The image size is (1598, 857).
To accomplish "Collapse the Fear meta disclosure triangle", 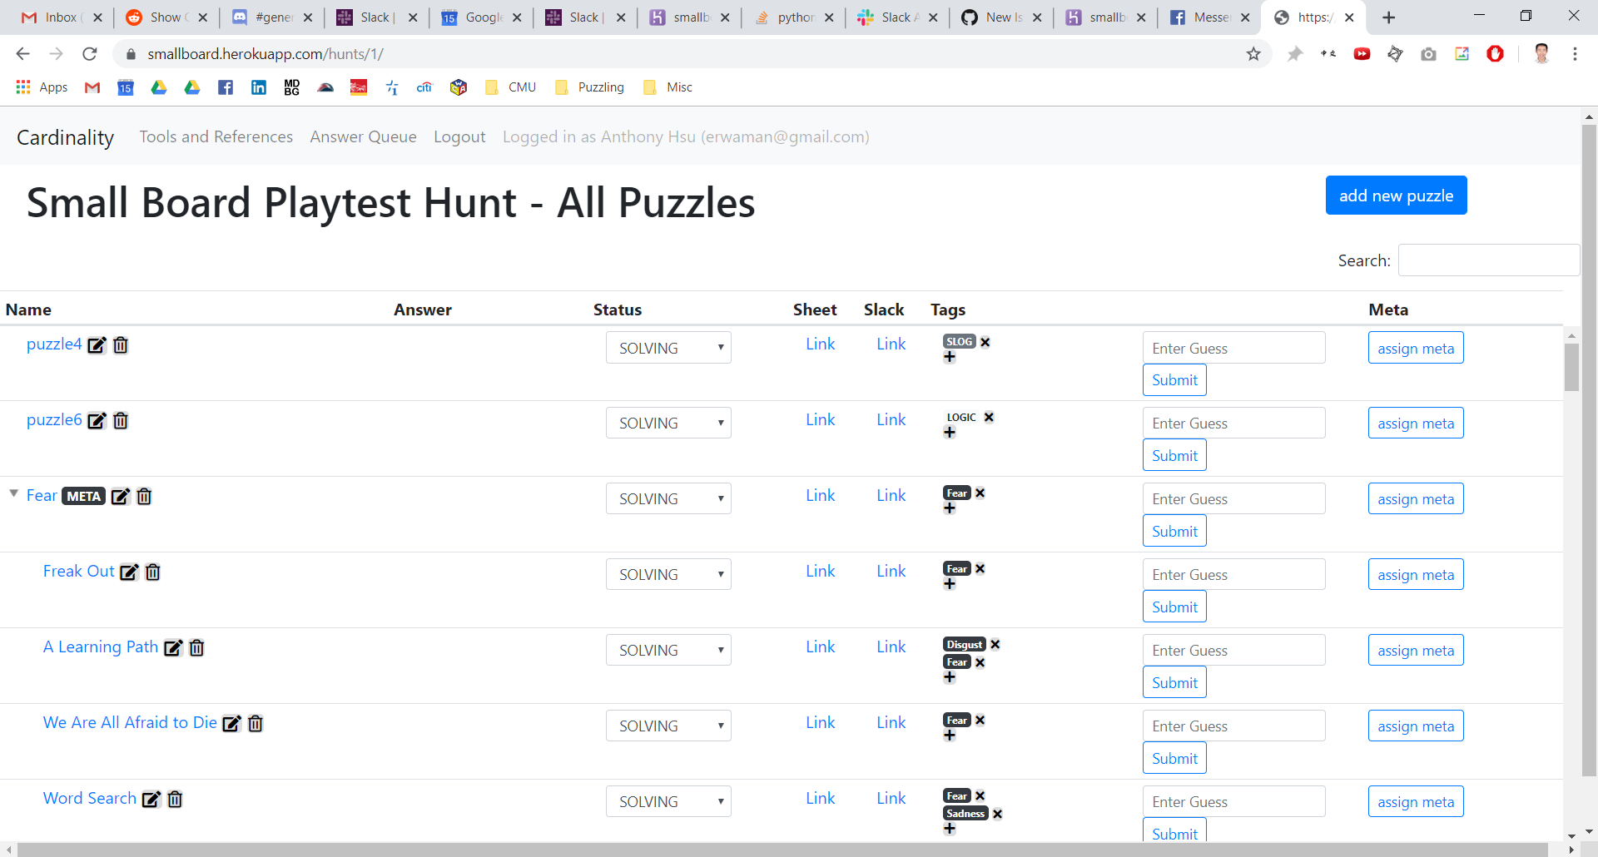I will [x=13, y=493].
